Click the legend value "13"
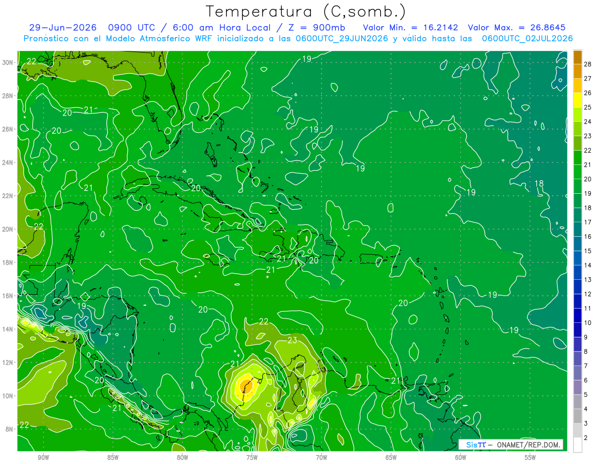Viewport: 601px width, 464px height. pos(587,279)
